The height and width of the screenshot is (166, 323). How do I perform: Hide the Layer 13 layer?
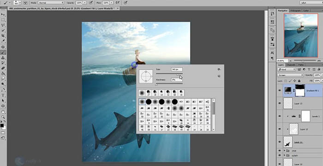[280, 103]
